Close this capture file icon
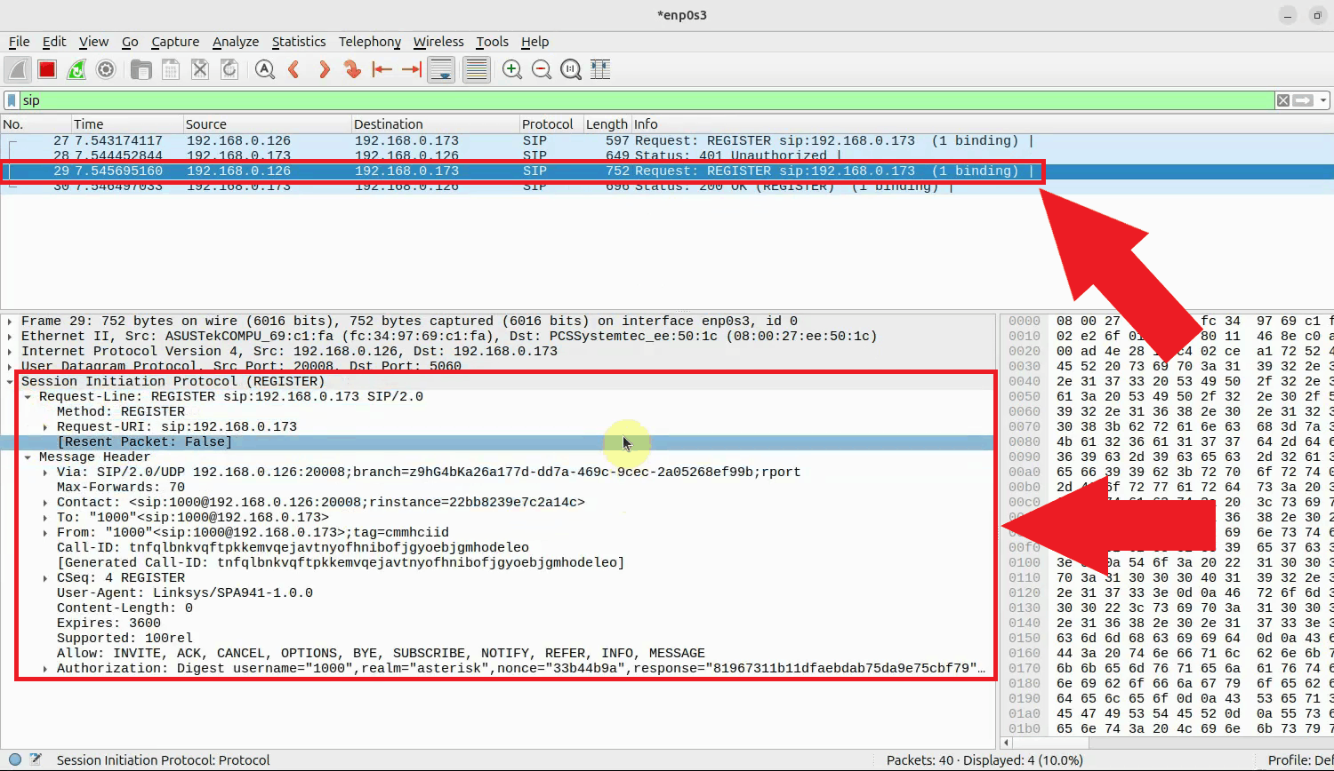Image resolution: width=1334 pixels, height=771 pixels. [200, 69]
